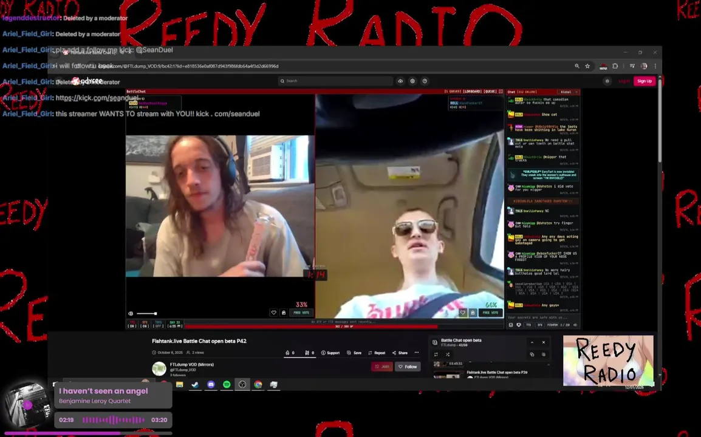The height and width of the screenshot is (437, 701).
Task: Click the 1 QUEUED indicator
Action: click(453, 92)
